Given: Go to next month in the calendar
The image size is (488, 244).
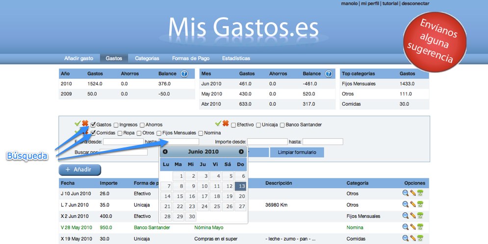Looking at the screenshot, I should (x=241, y=152).
